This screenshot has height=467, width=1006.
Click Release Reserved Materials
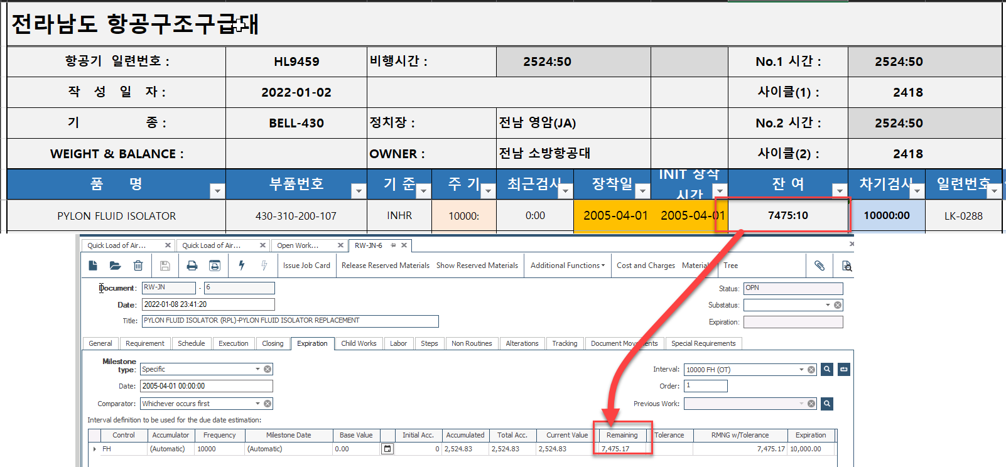pyautogui.click(x=386, y=266)
